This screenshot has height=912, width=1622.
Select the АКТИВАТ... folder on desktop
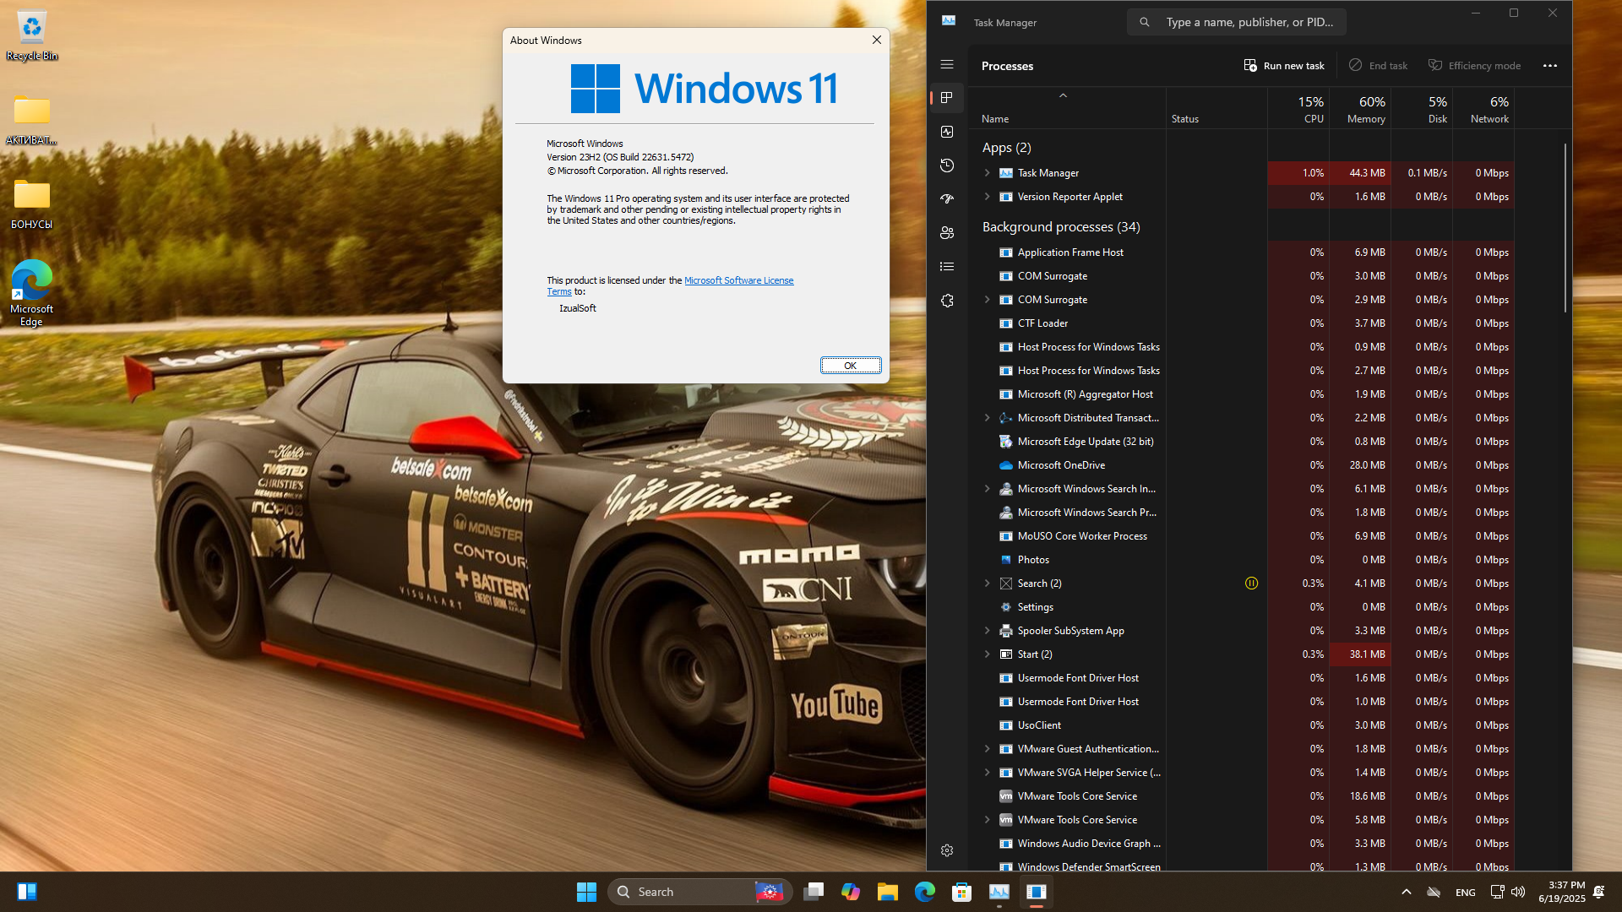point(32,120)
